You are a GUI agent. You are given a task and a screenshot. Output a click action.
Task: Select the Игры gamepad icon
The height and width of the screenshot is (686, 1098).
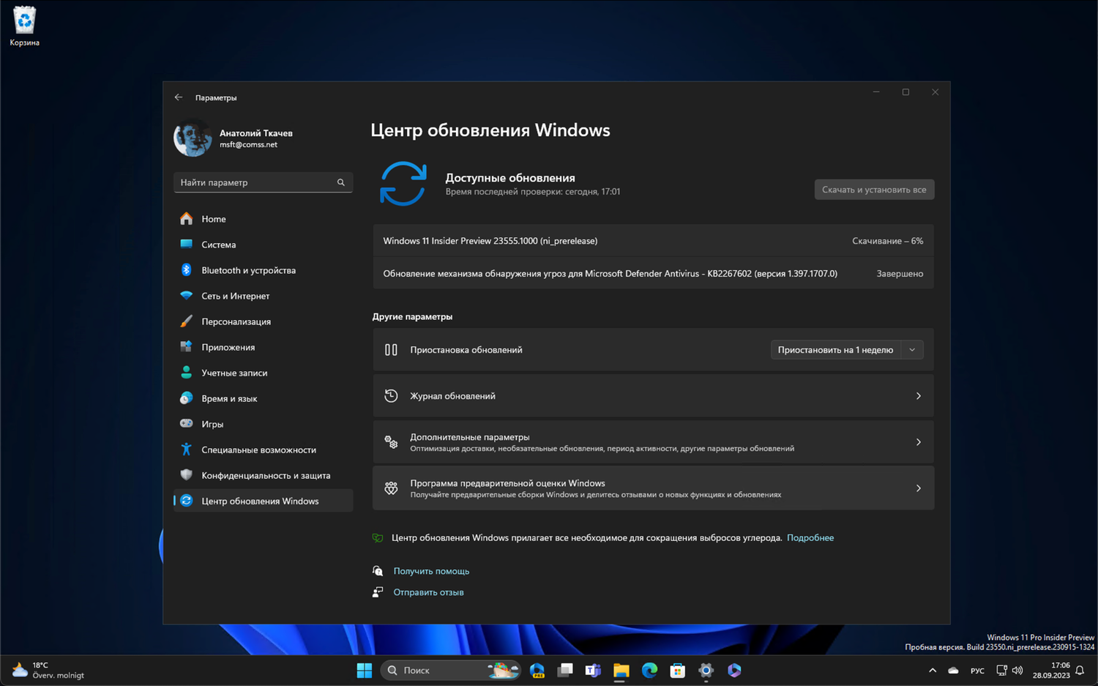pyautogui.click(x=187, y=424)
